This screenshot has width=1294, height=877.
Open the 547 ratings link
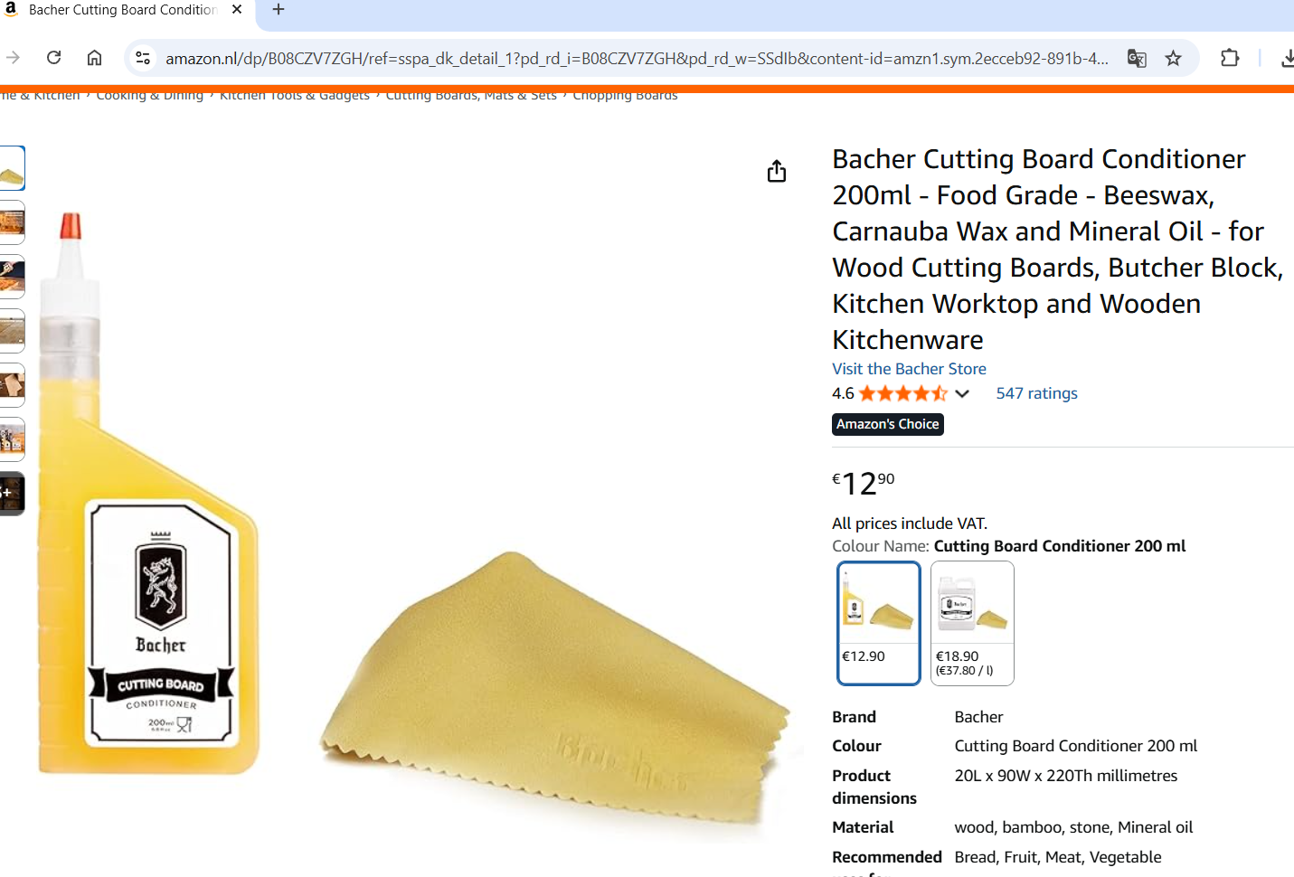click(x=1036, y=393)
